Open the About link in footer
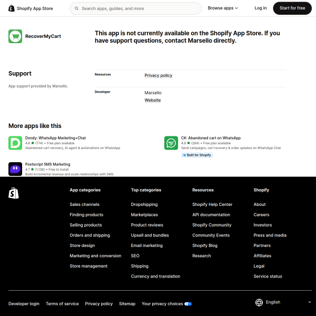 click(259, 204)
